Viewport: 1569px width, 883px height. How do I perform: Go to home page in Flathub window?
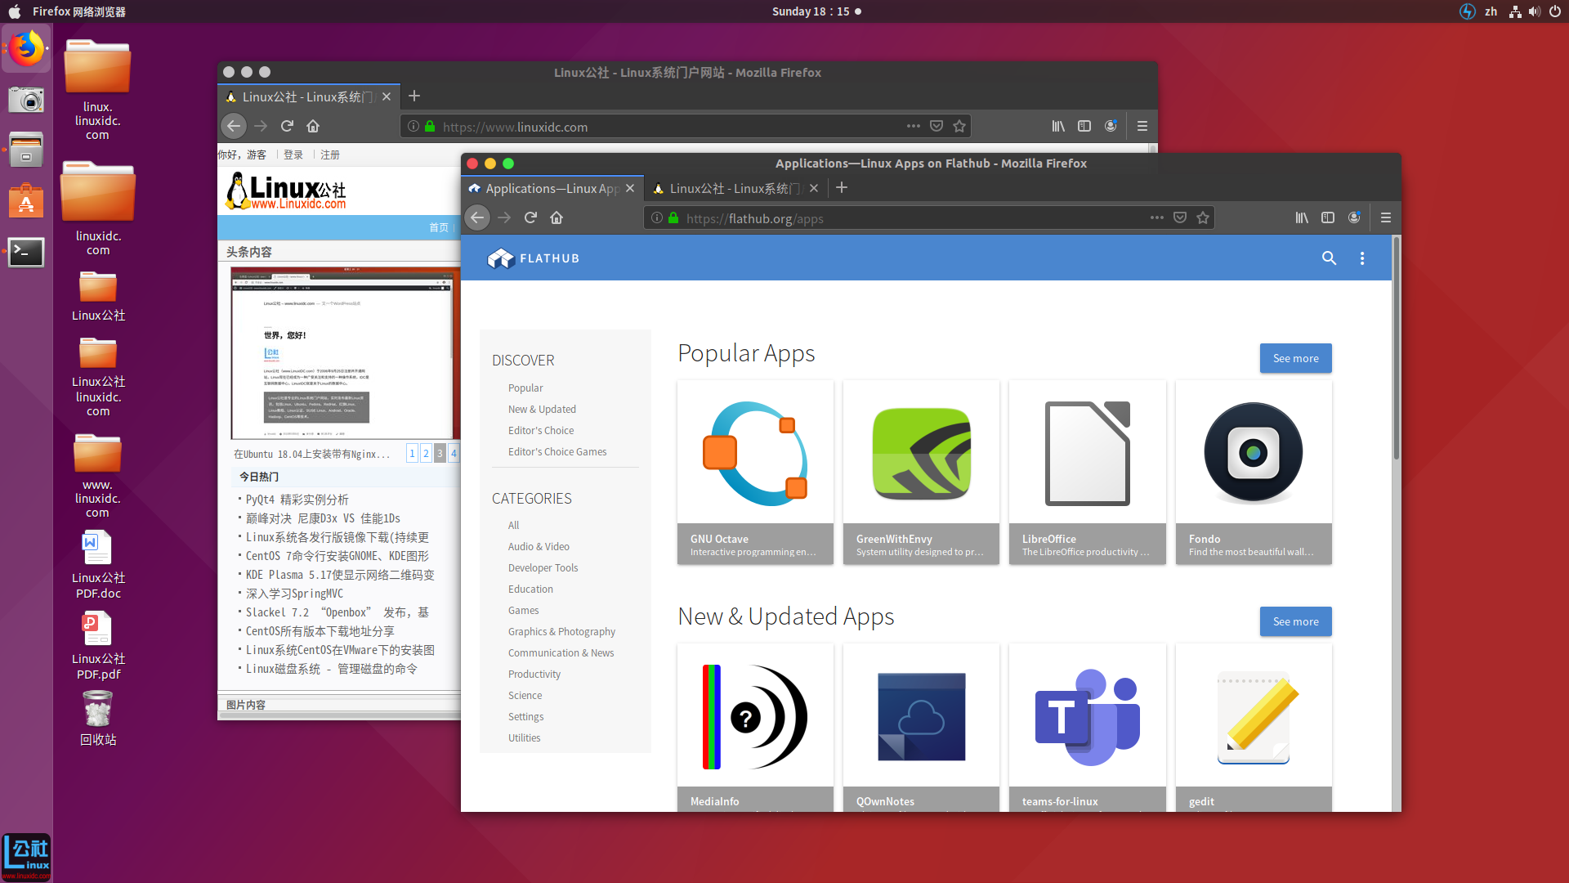[557, 217]
